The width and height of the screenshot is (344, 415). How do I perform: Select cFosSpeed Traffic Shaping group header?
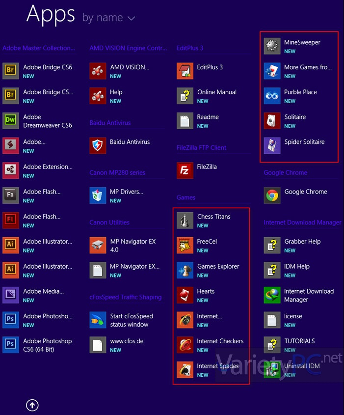[x=125, y=297]
